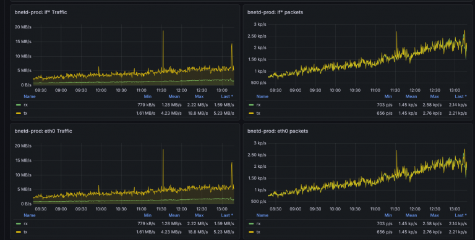Sort if* packets legend by Max
Image resolution: width=475 pixels, height=240 pixels.
pyautogui.click(x=434, y=97)
